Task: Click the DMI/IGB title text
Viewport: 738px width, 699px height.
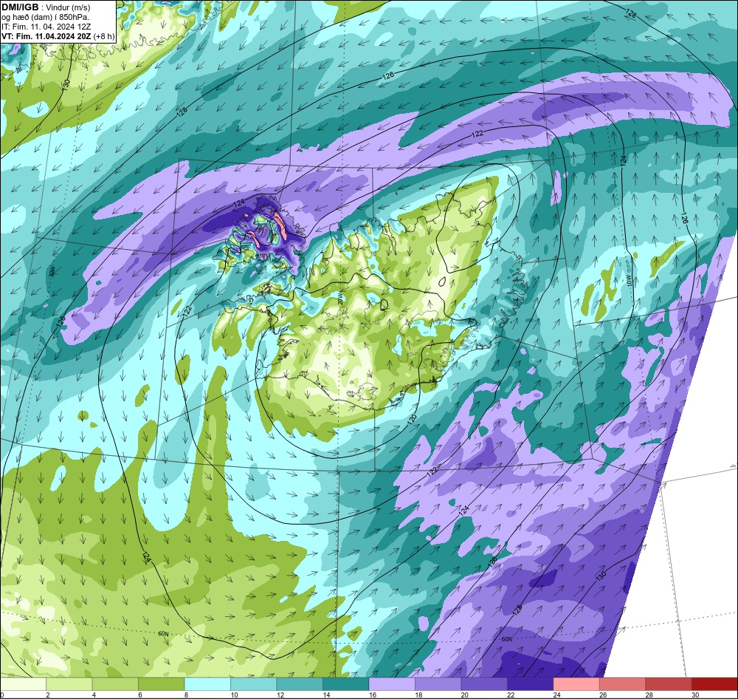Action: [20, 7]
